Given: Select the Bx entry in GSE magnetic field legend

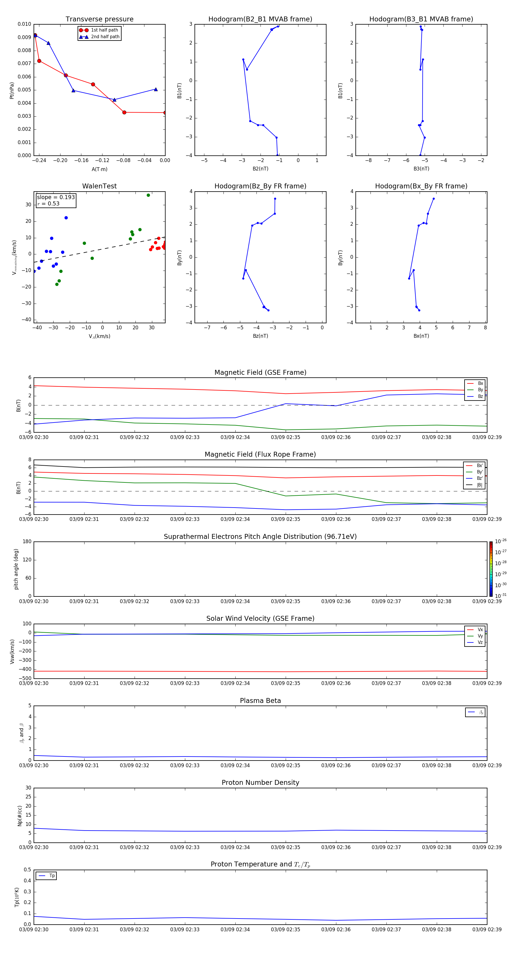Looking at the screenshot, I should click(475, 383).
